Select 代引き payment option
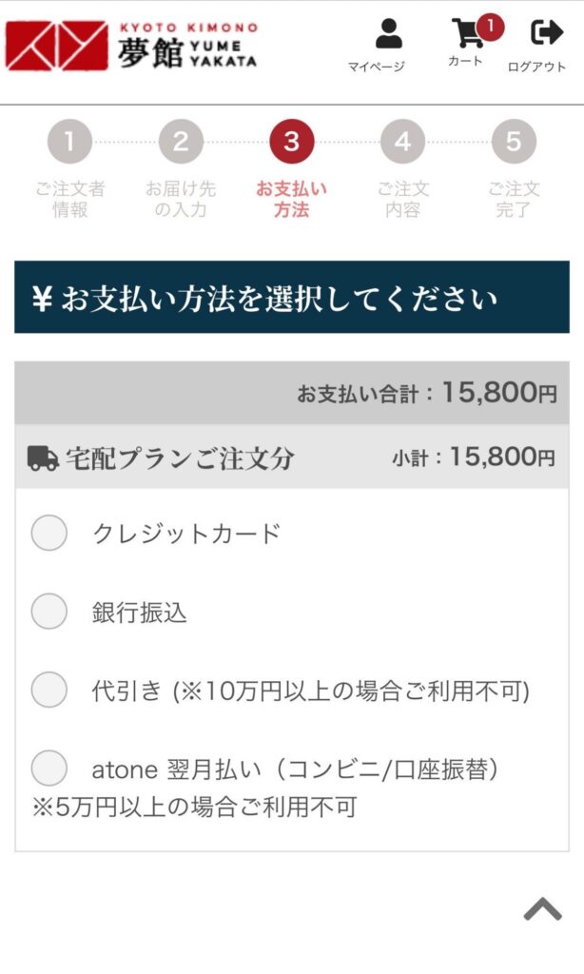 click(x=49, y=690)
